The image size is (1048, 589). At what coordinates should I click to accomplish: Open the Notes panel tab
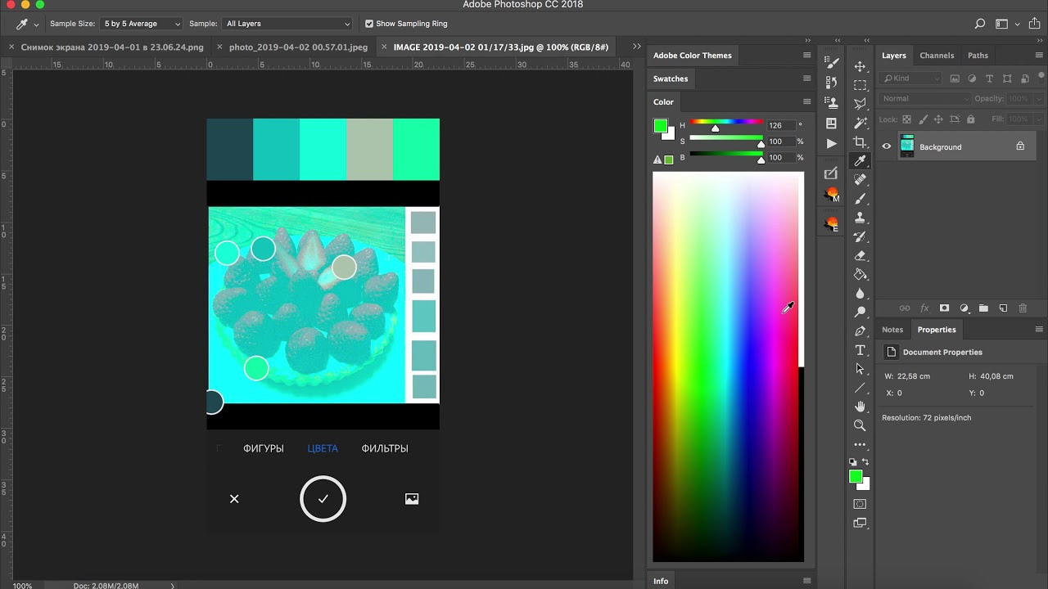(x=892, y=330)
